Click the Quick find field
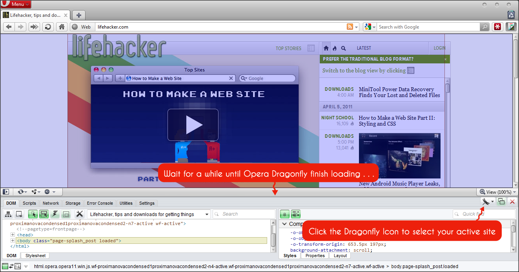 [484, 214]
